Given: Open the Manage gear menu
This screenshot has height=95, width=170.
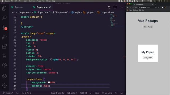Looking at the screenshot, I should pos(5,86).
